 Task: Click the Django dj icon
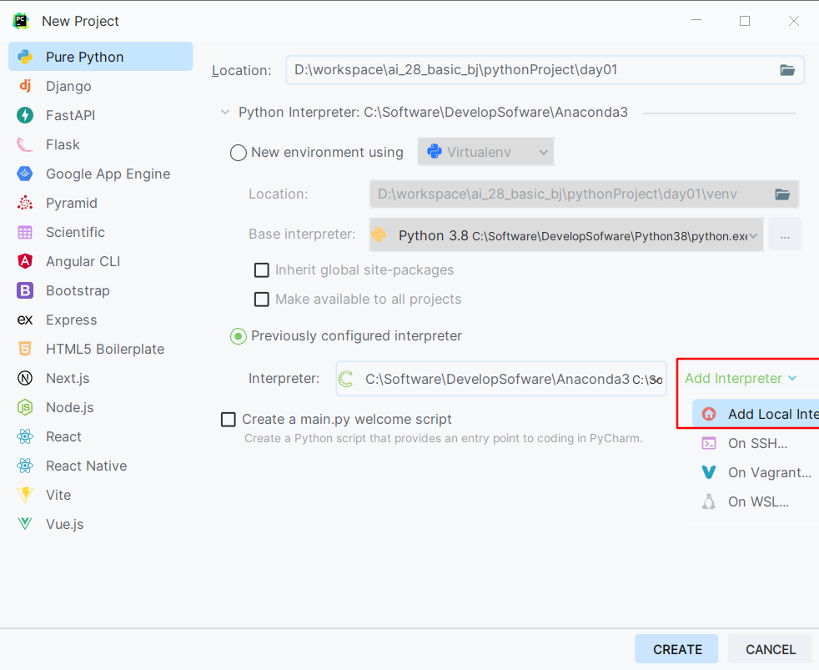click(25, 86)
